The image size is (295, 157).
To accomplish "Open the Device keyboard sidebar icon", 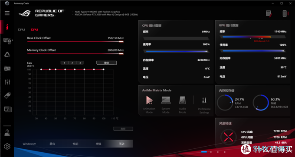I will point(7,41).
